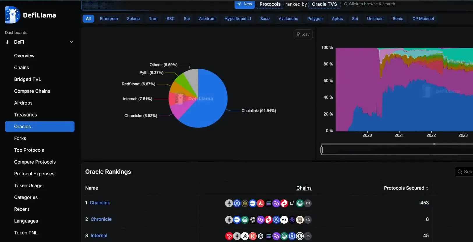
Task: Click the Chains column header
Action: pyautogui.click(x=304, y=188)
